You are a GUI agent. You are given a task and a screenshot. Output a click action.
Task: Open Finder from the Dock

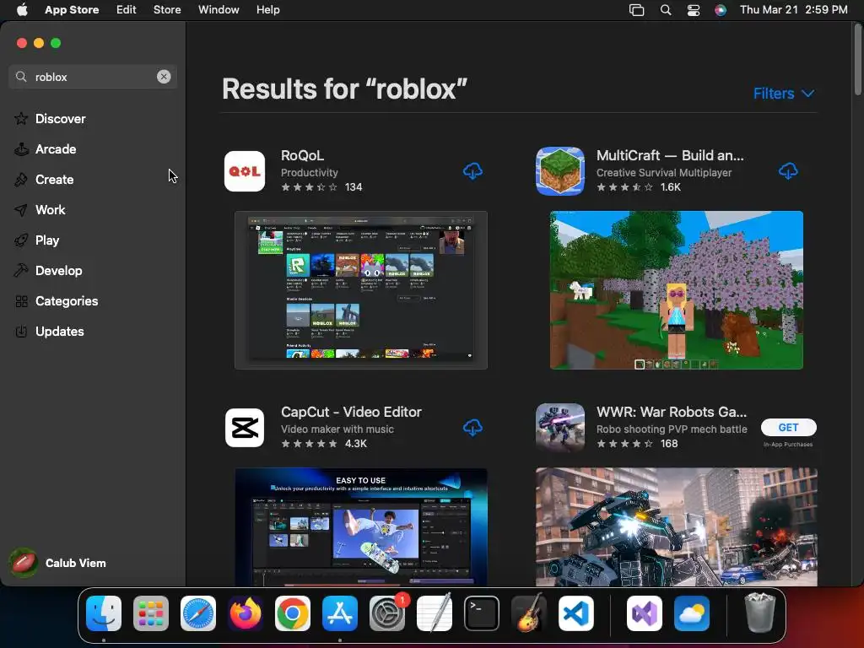tap(104, 613)
